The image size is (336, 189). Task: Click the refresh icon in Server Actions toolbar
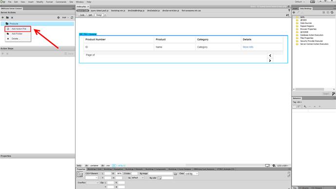(72, 18)
